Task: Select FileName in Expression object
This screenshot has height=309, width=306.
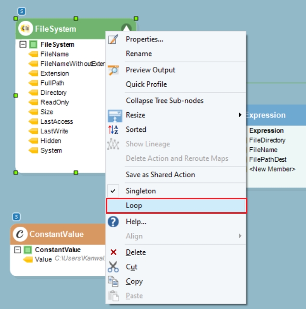Action: pyautogui.click(x=263, y=150)
